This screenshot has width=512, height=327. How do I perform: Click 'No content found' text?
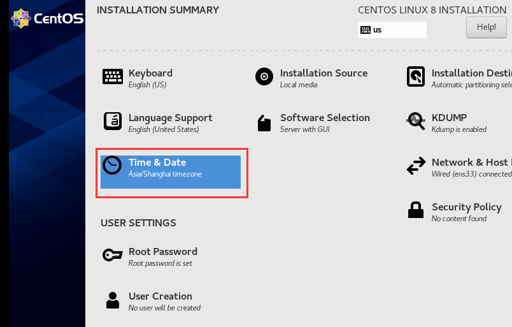point(459,219)
